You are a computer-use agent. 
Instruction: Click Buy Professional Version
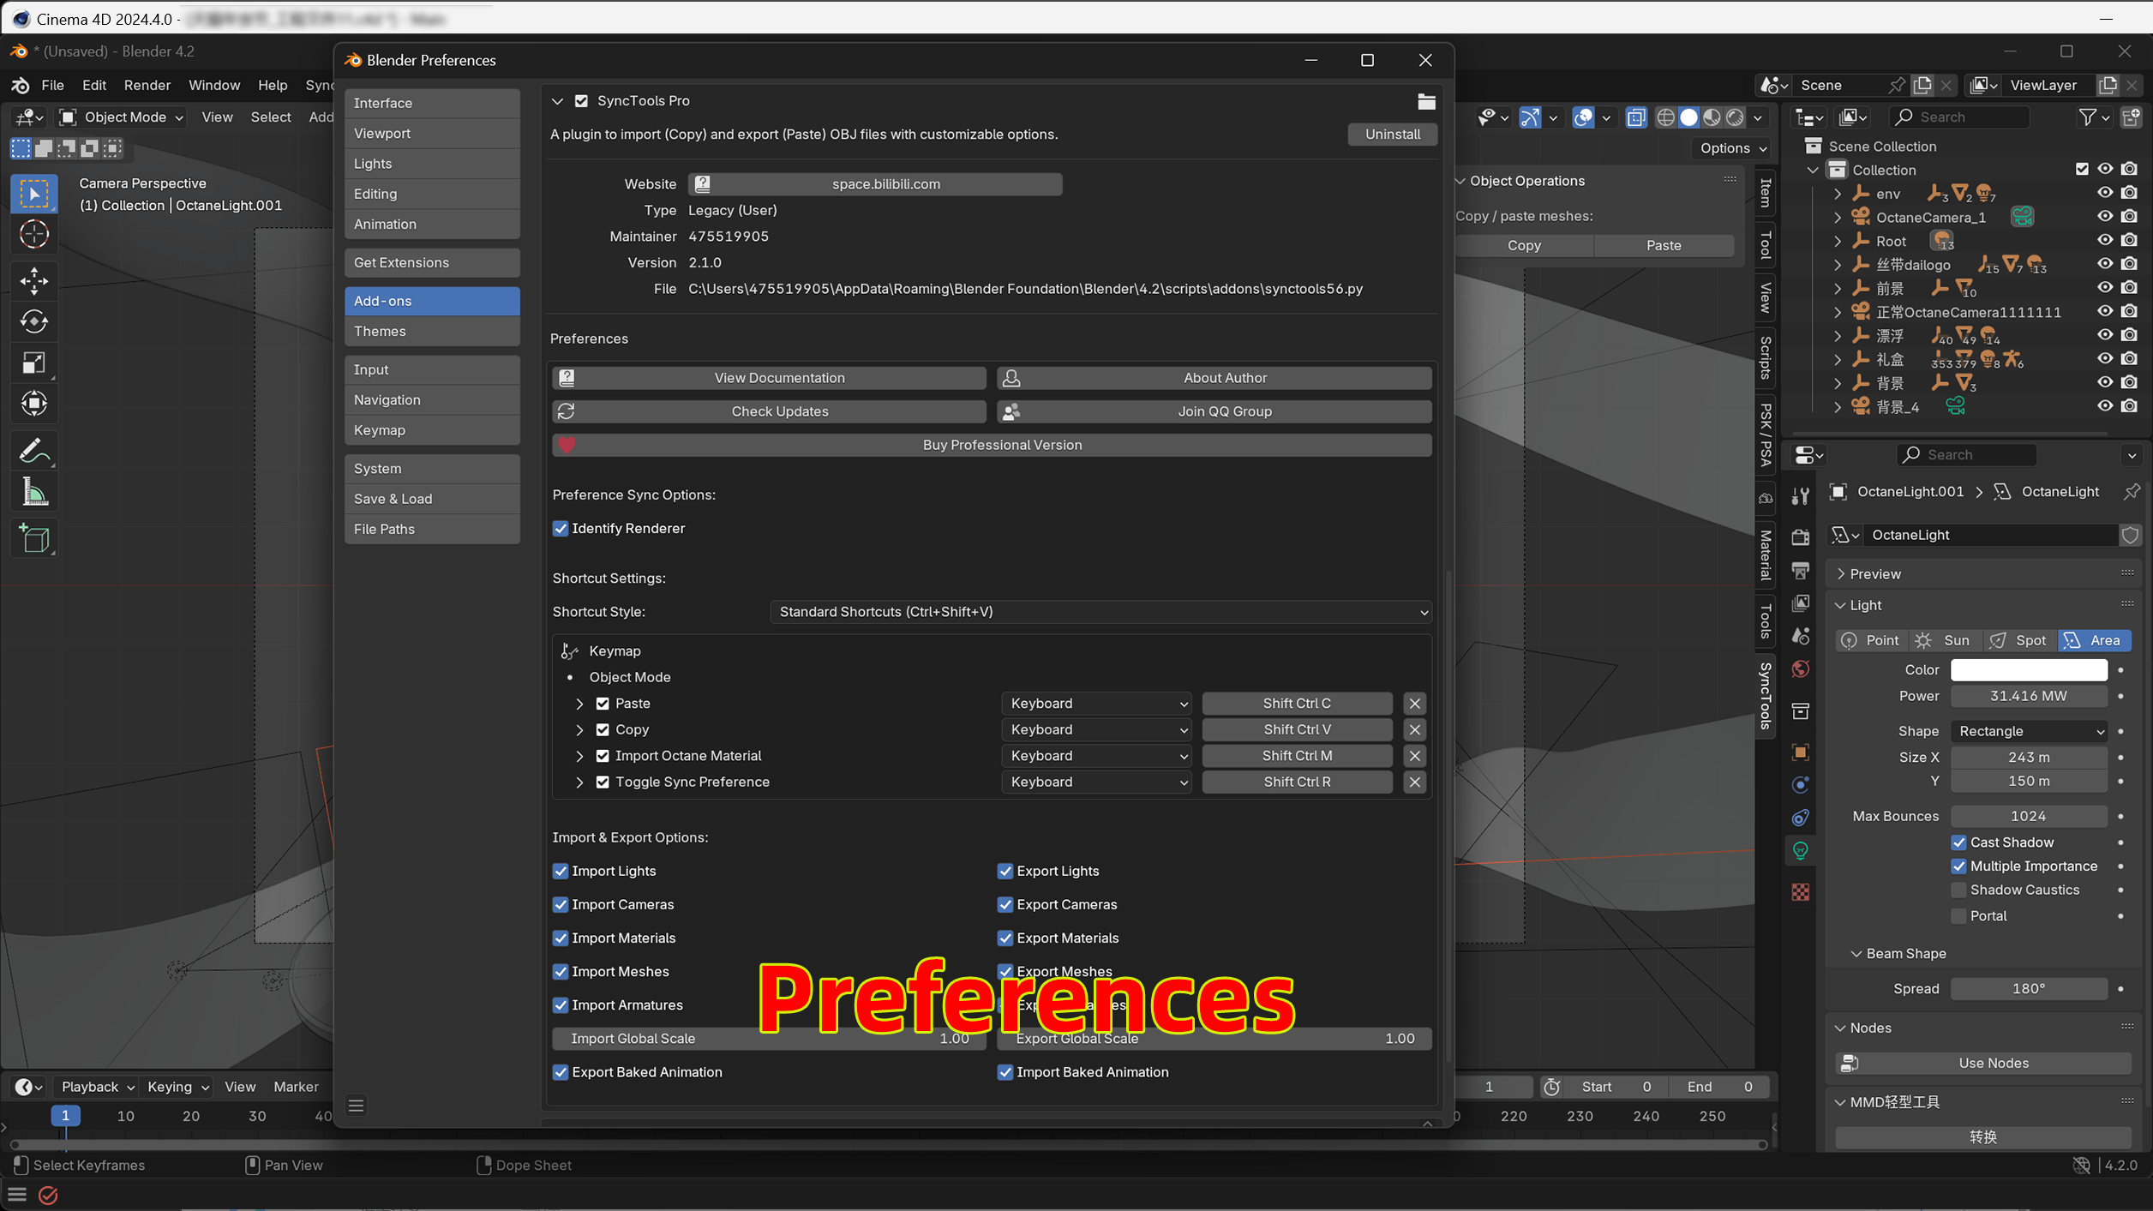click(992, 445)
